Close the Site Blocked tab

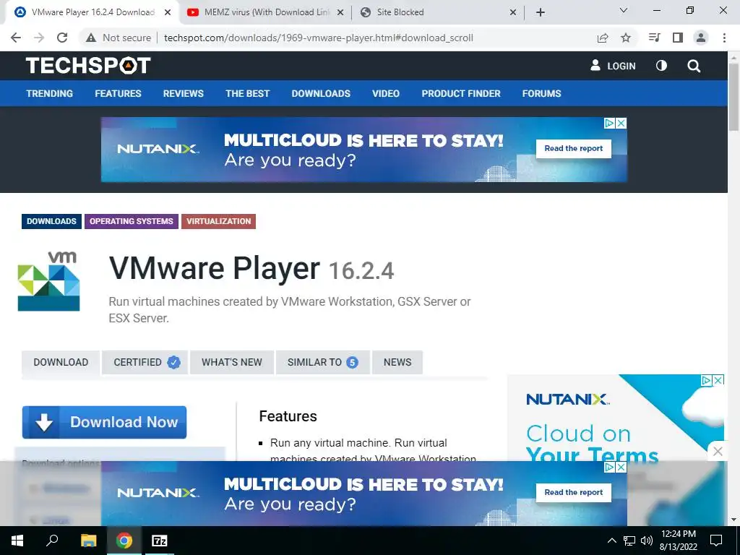[x=513, y=12]
